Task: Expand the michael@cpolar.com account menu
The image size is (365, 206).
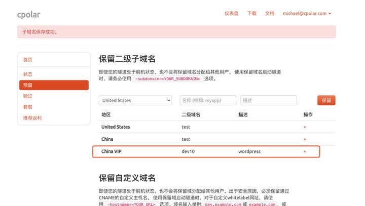Action: tap(307, 14)
